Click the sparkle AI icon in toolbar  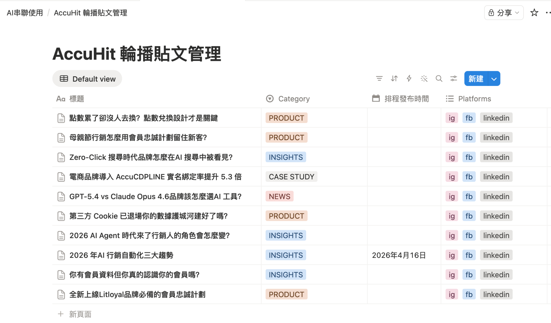tap(424, 78)
